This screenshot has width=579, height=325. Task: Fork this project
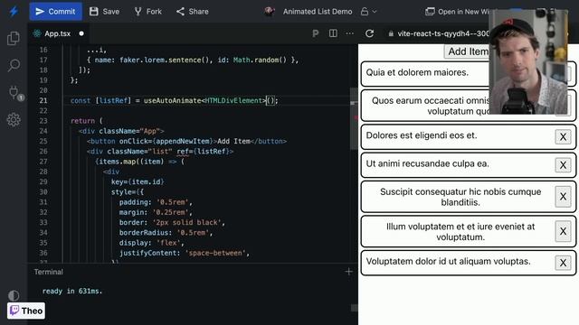pyautogui.click(x=147, y=12)
